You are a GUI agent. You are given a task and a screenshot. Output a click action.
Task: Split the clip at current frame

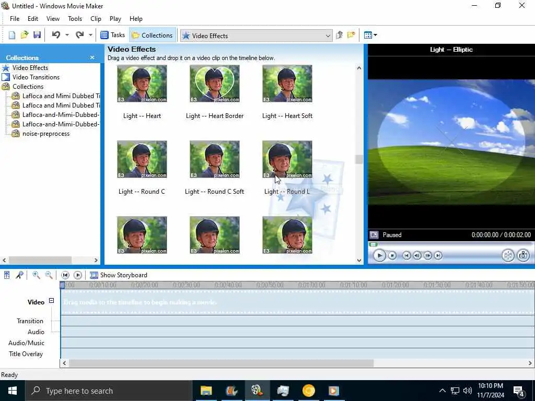(508, 255)
